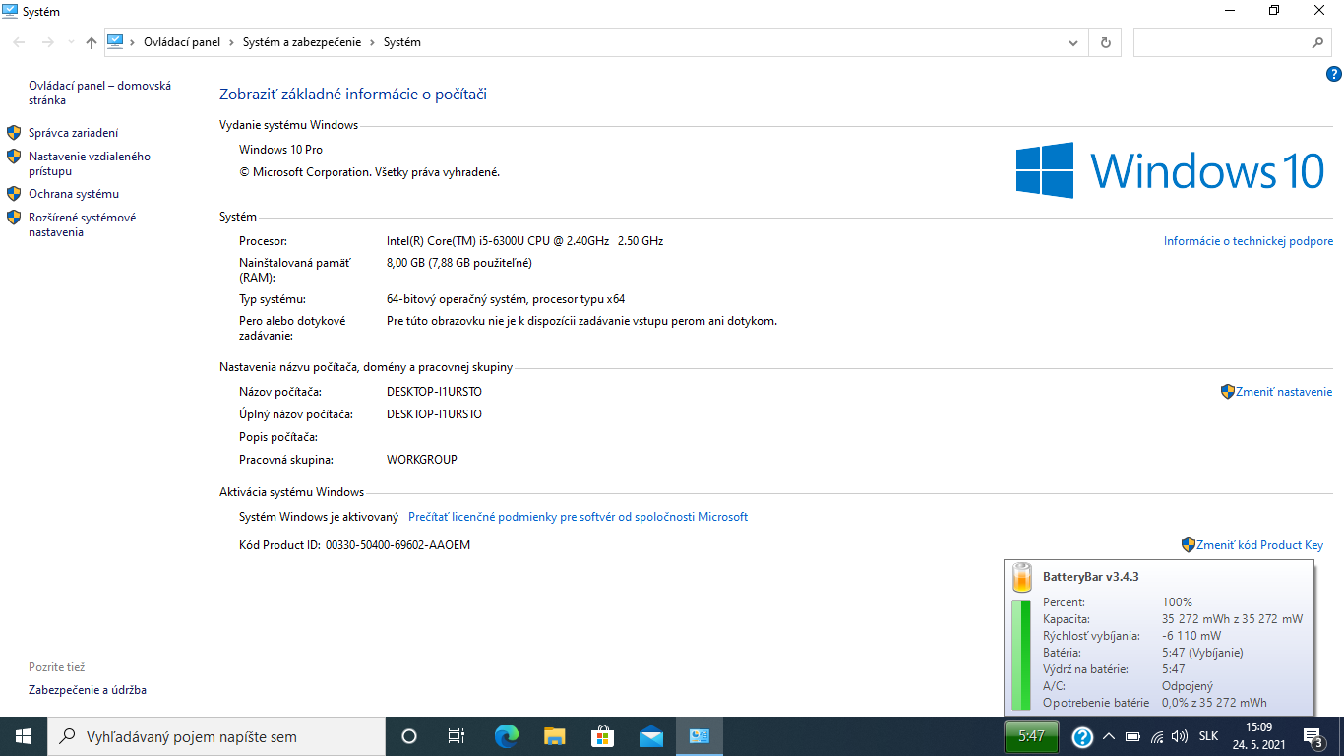1344x756 pixels.
Task: Click active Control Panel taskbar icon
Action: 700,736
